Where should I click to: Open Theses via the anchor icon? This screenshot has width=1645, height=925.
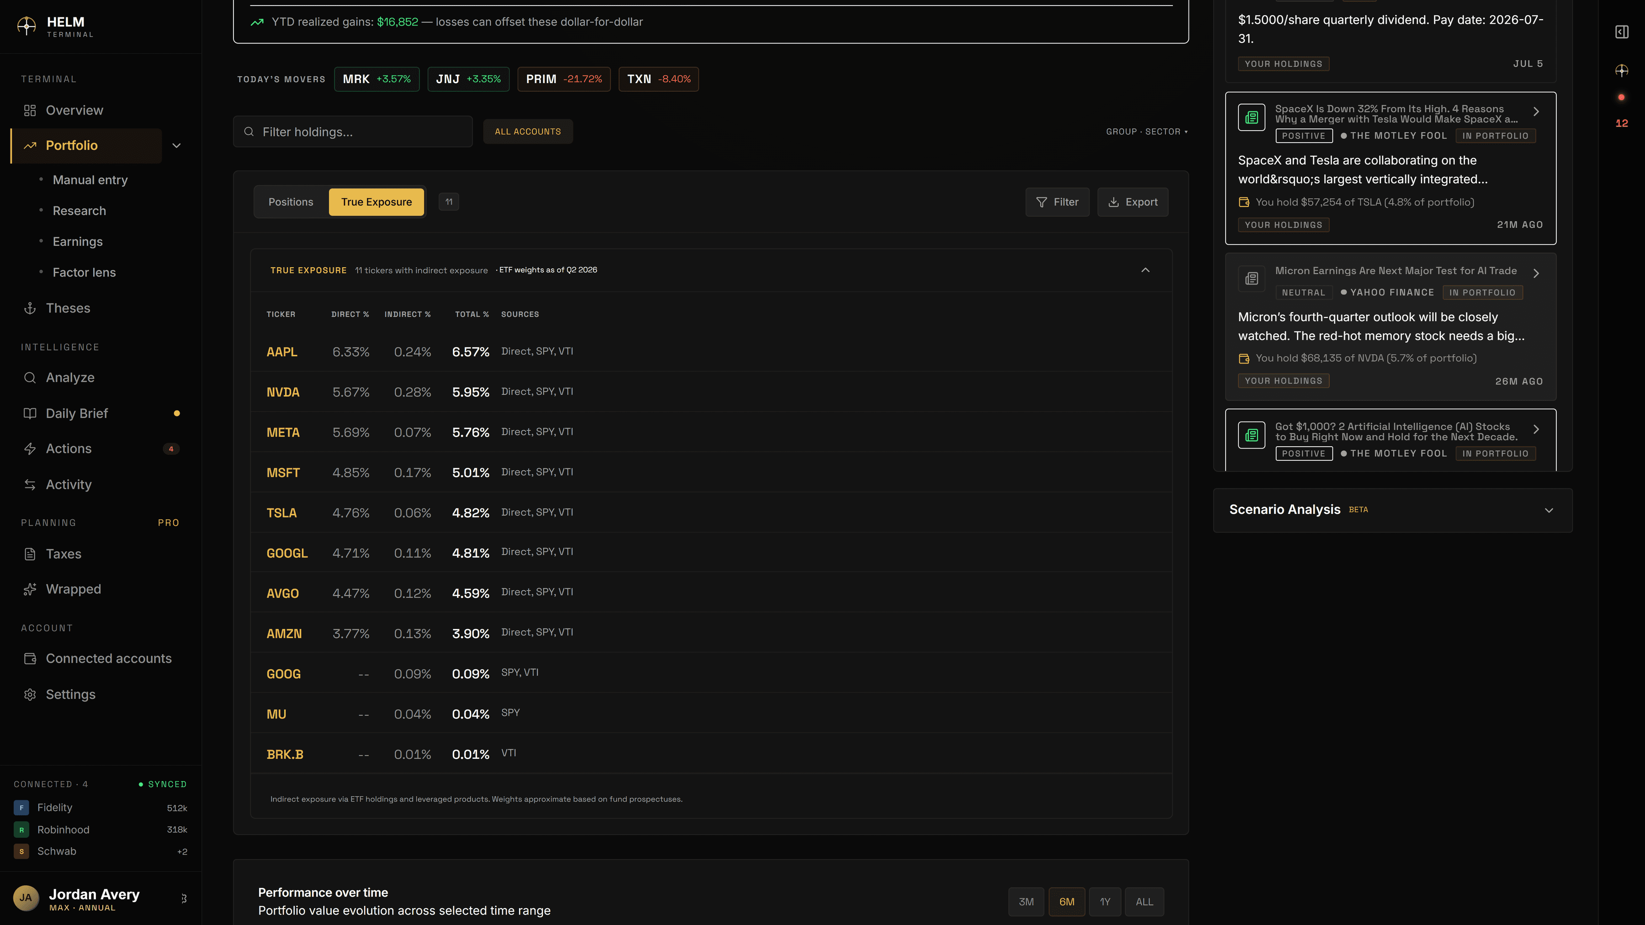(x=30, y=308)
